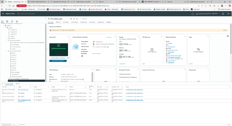
Task: Click EDIT link in PCI Devices card
Action: tap(144, 64)
